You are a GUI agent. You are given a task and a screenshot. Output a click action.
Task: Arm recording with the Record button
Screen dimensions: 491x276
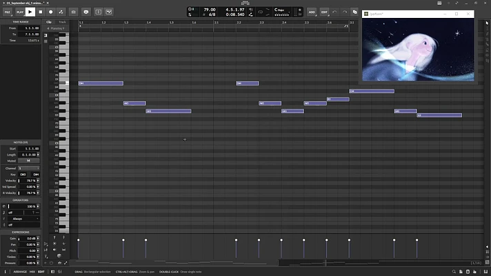(x=51, y=12)
